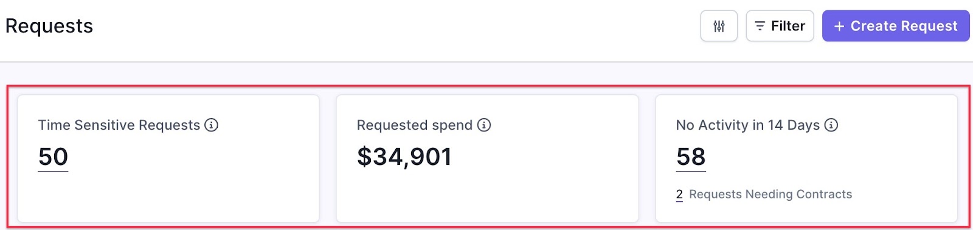Click the Time Sensitive Requests label
Viewport: 973px width, 230px height.
pyautogui.click(x=119, y=125)
